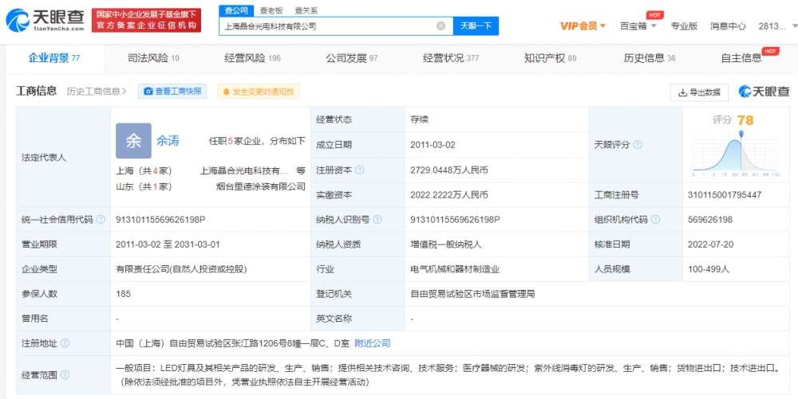Switch to 经营状况 tab

(x=451, y=58)
